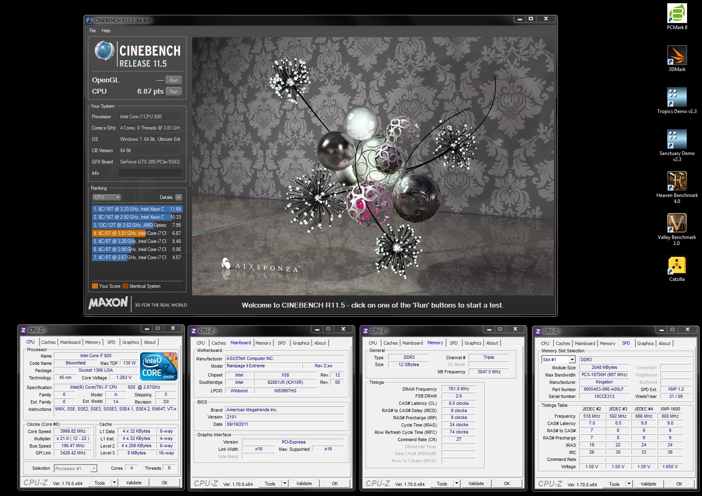
Task: Click Tools button in Memory CPU-Z window
Action: pyautogui.click(x=442, y=483)
